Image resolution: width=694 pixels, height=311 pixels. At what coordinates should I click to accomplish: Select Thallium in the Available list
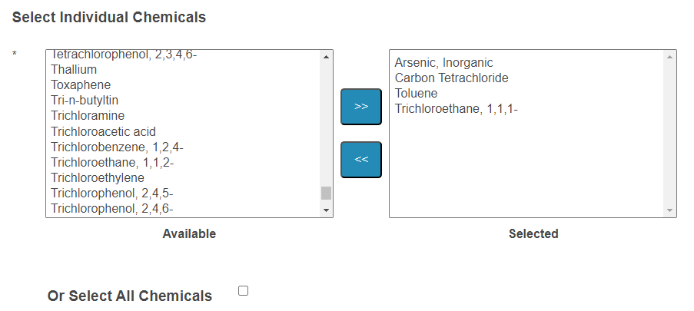coord(74,69)
